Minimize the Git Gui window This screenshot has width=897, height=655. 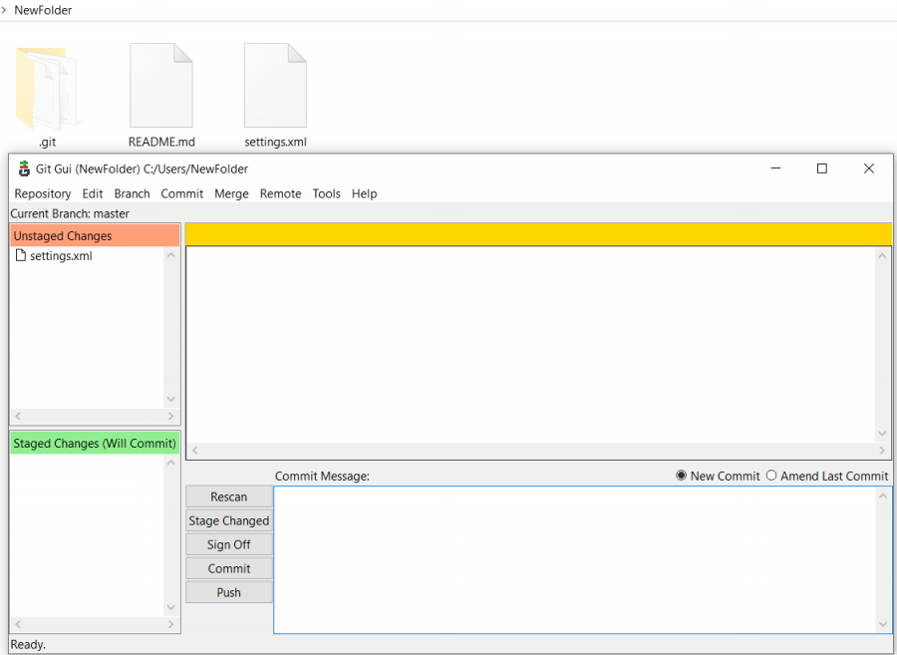coord(775,168)
